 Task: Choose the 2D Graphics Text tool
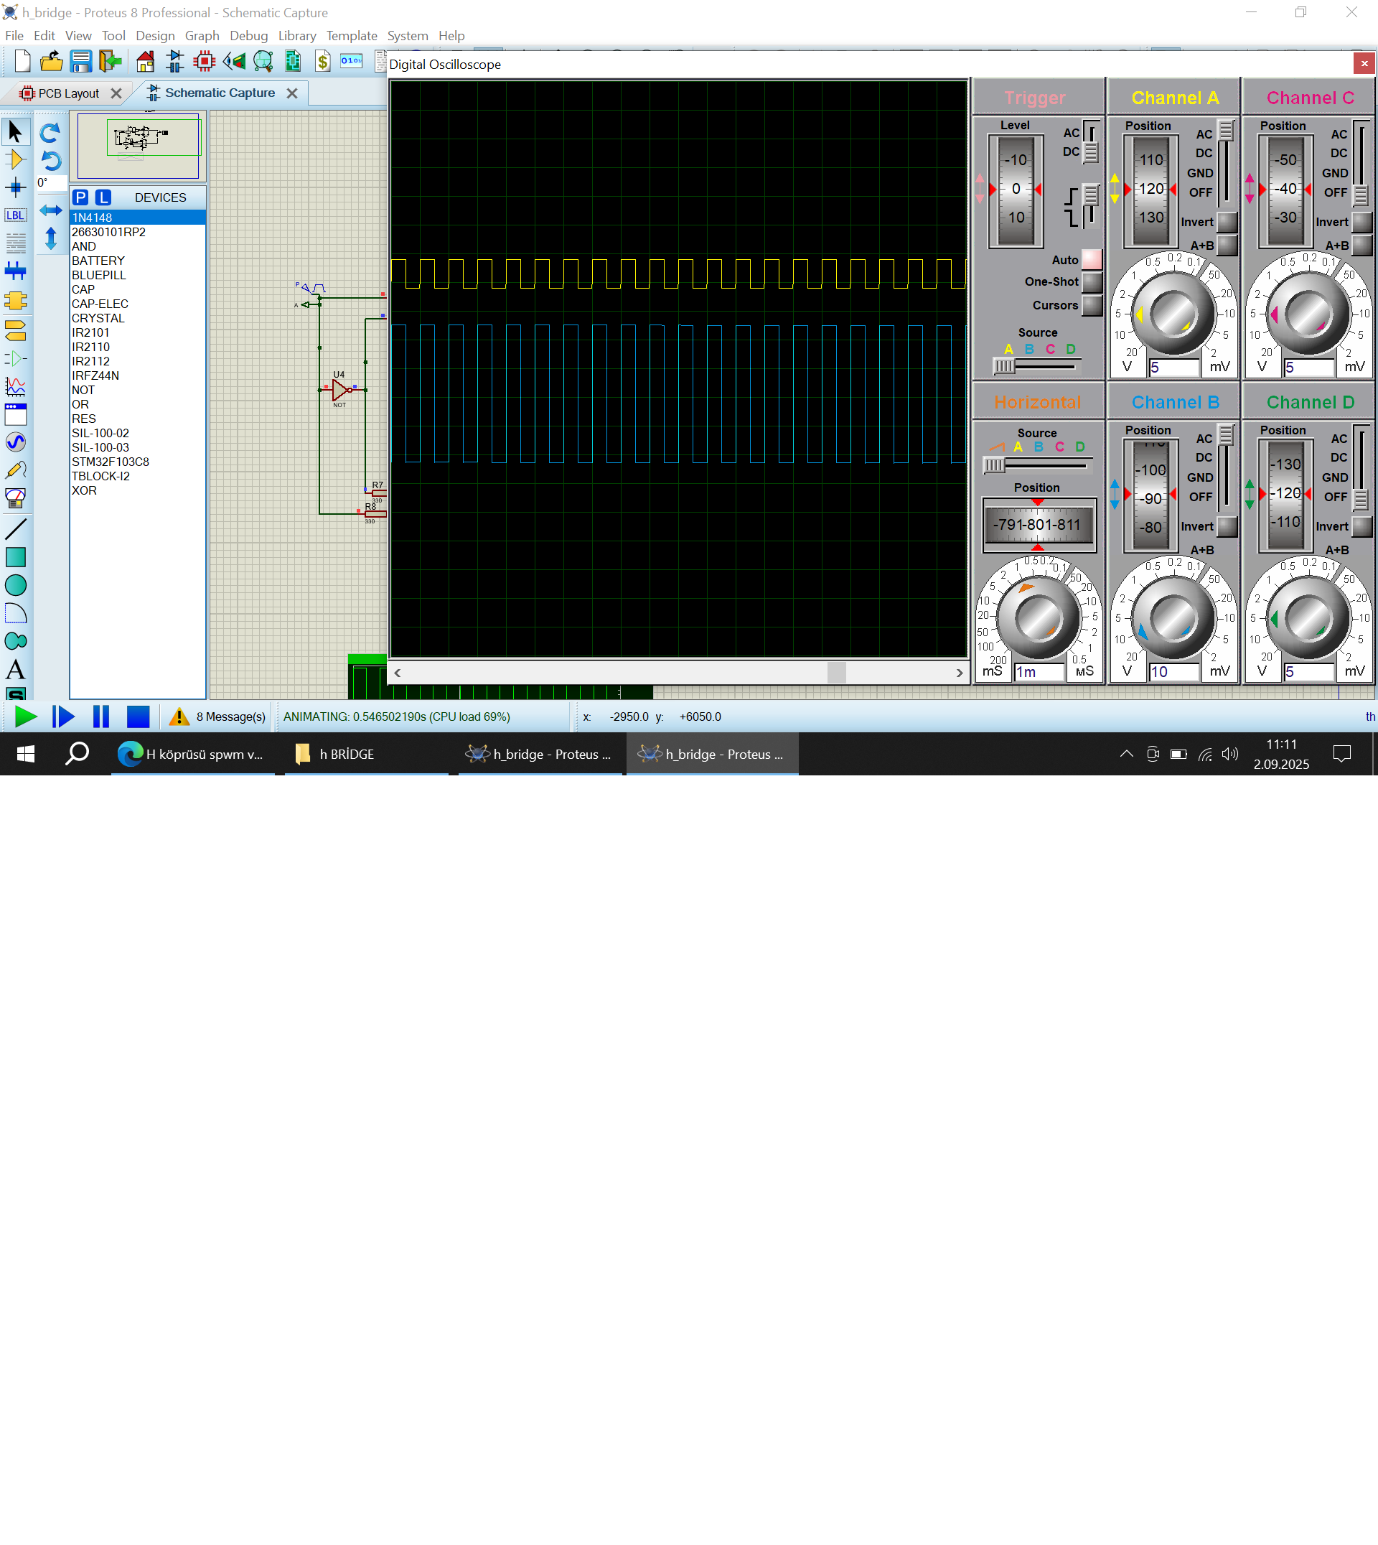click(x=15, y=670)
